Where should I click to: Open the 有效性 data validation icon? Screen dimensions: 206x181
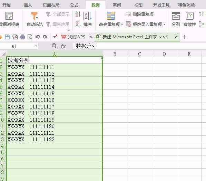click(190, 16)
